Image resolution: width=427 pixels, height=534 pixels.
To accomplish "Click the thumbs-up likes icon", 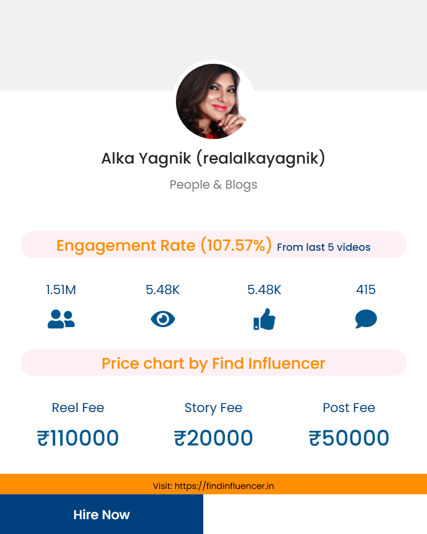I will (264, 319).
